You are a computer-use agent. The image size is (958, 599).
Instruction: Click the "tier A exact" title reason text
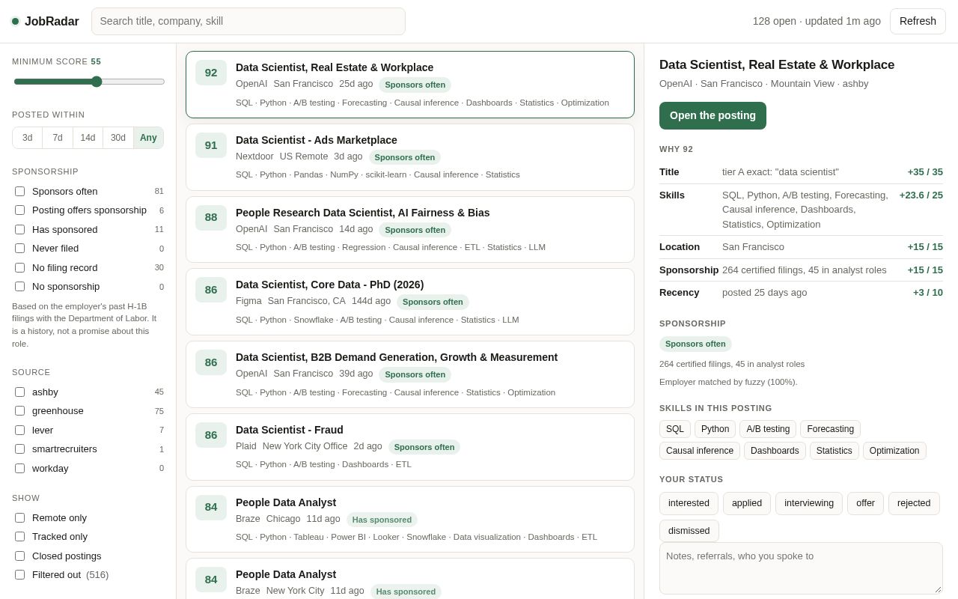[781, 172]
